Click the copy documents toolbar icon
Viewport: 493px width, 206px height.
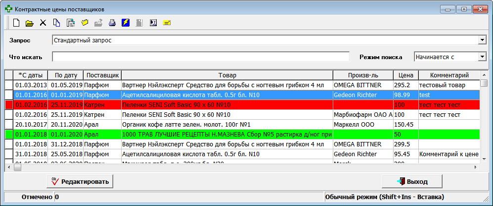pyautogui.click(x=56, y=23)
